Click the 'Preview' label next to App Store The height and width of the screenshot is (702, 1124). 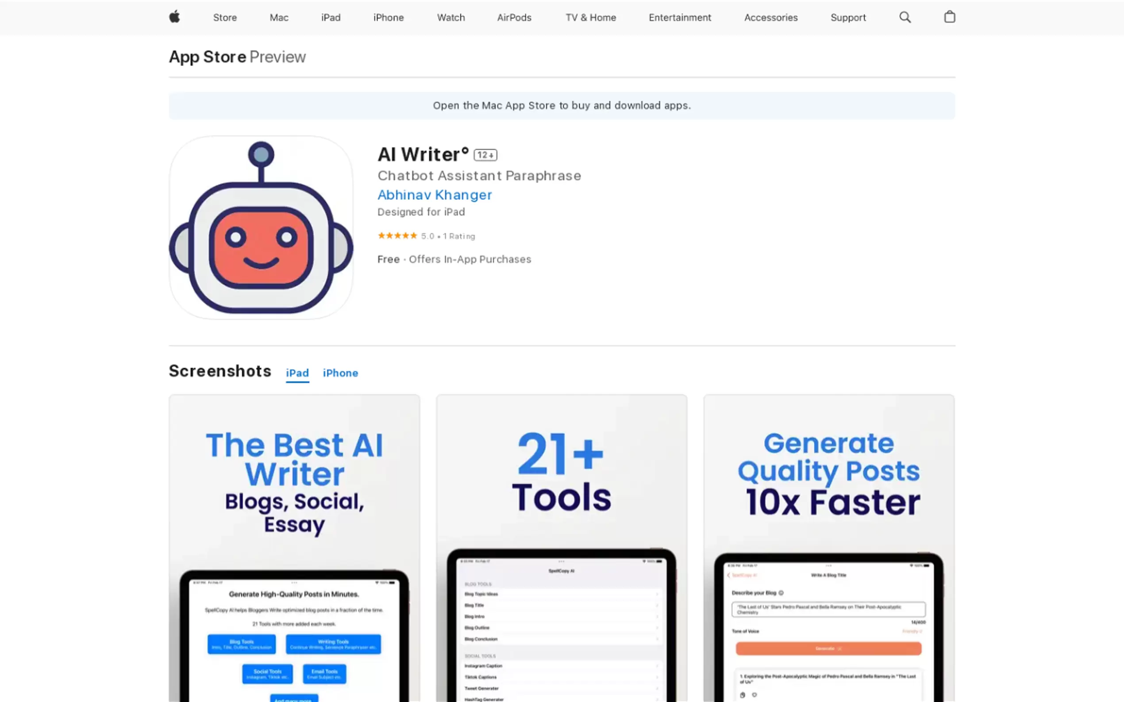click(x=277, y=57)
